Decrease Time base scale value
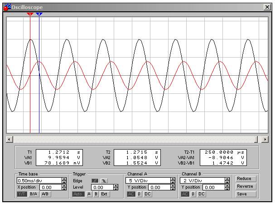The width and height of the screenshot is (275, 204). (64, 182)
